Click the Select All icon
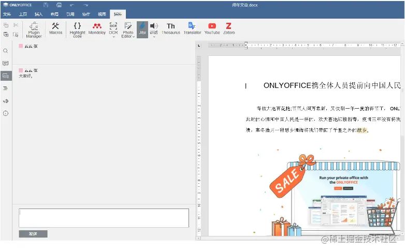The height and width of the screenshot is (252, 405). [16, 34]
